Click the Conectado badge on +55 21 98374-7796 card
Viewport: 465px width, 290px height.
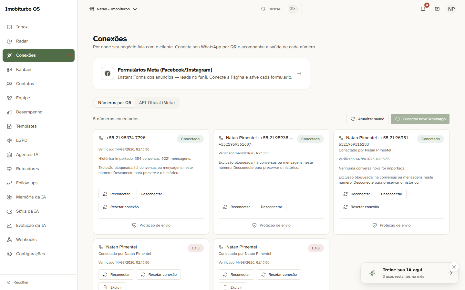190,139
